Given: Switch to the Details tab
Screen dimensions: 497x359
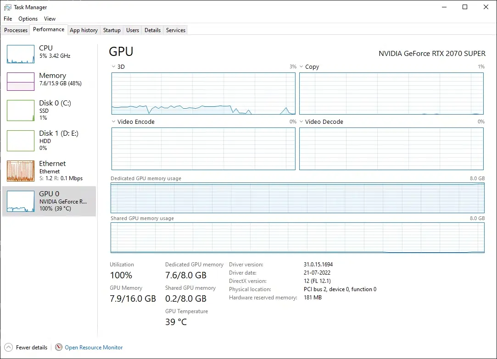Looking at the screenshot, I should [152, 30].
